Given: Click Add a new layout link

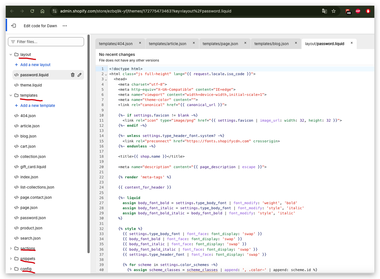Looking at the screenshot, I should pos(35,65).
